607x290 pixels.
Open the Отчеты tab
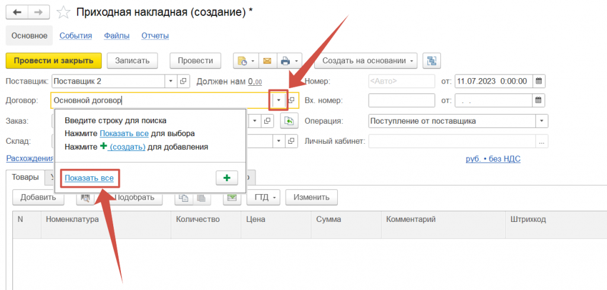[155, 36]
